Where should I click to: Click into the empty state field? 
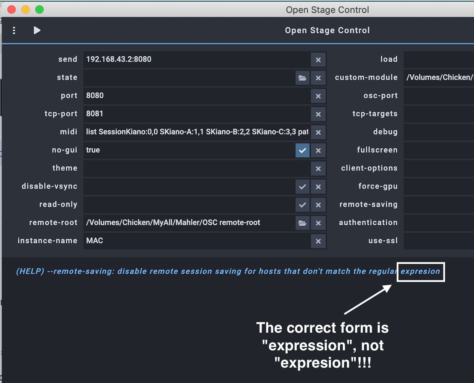pyautogui.click(x=189, y=77)
